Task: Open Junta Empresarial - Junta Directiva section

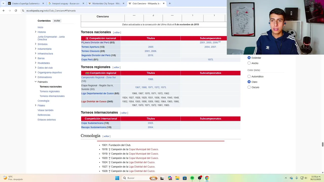Action: 51,38
